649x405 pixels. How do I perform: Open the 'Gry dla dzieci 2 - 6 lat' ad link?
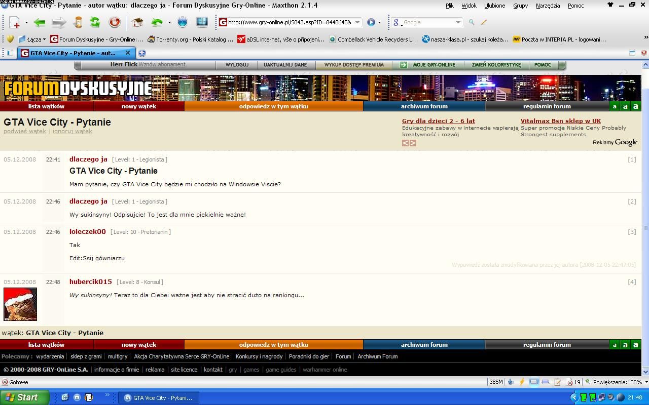tap(439, 121)
